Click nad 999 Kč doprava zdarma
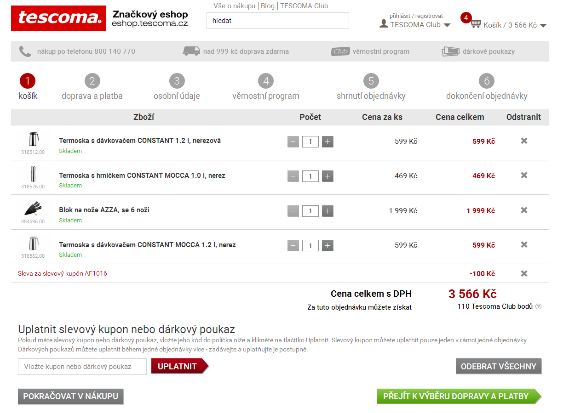This screenshot has width=569, height=413. (x=246, y=51)
